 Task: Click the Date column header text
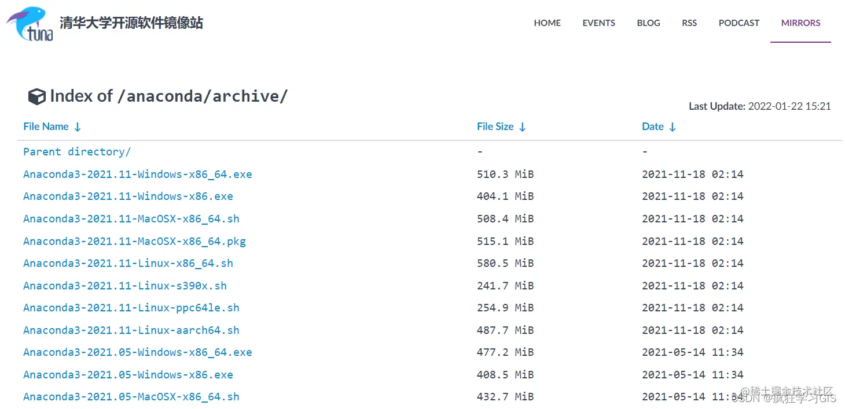tap(653, 127)
